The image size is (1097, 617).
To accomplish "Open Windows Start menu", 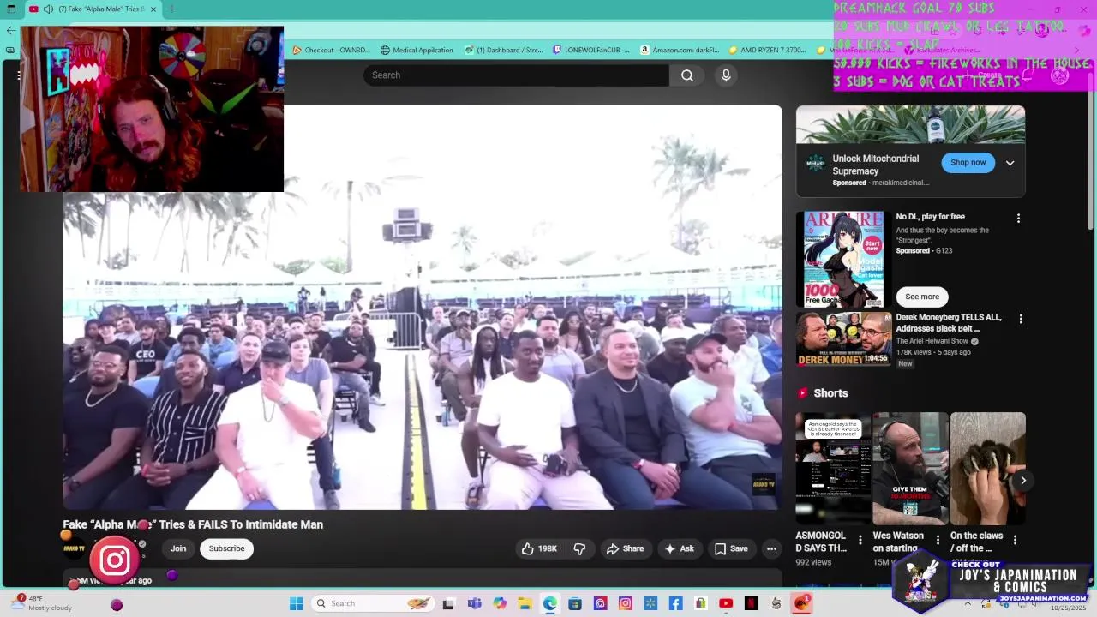I will tap(296, 603).
